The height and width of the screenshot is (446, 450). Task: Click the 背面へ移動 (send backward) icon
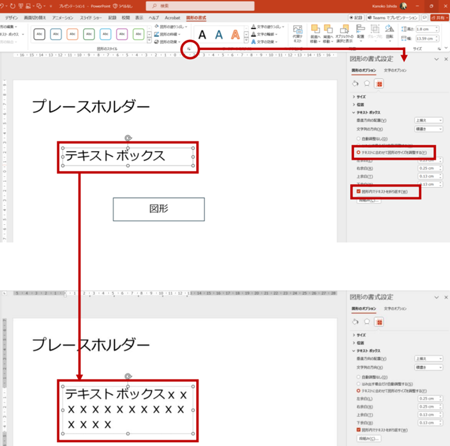[329, 33]
